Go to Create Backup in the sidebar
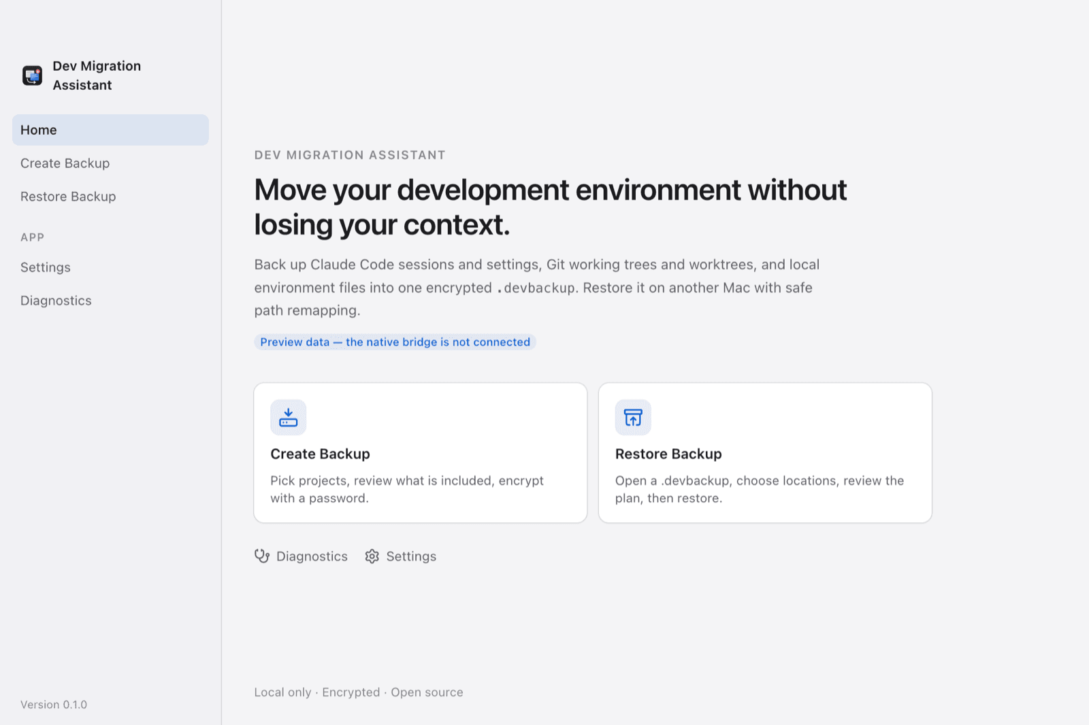This screenshot has height=725, width=1089. (x=110, y=163)
